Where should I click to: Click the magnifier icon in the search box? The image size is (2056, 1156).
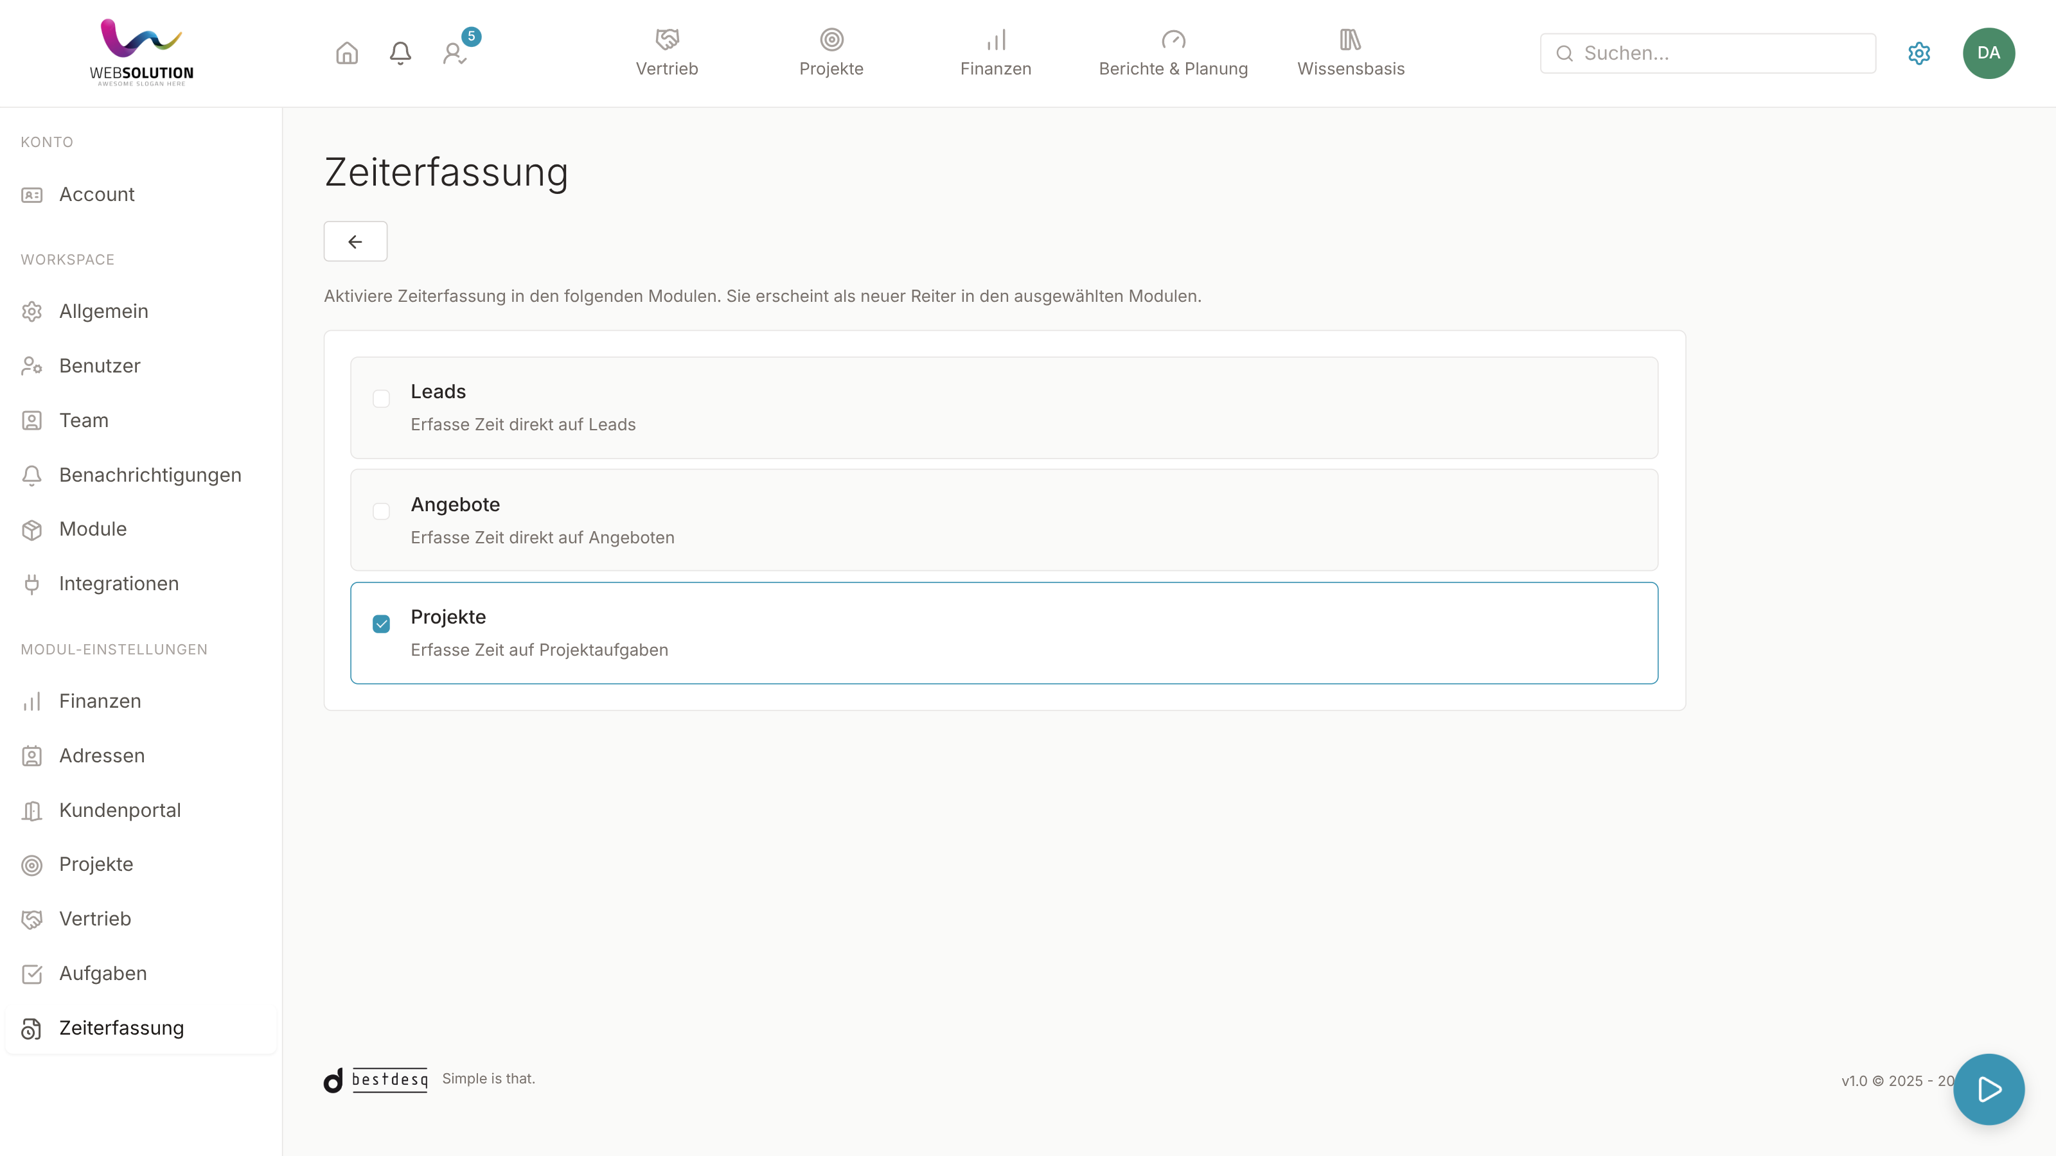(1564, 53)
